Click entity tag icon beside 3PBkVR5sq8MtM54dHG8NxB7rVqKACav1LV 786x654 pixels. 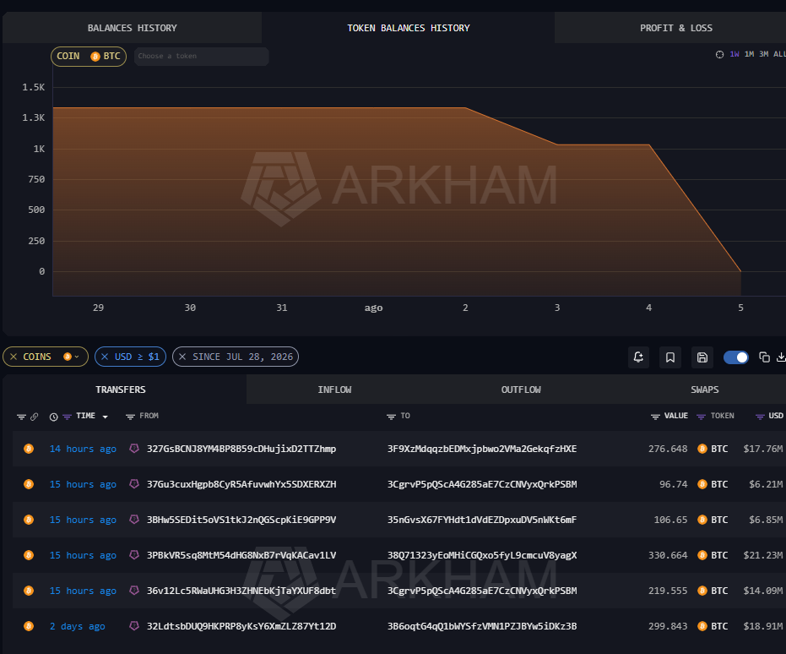[134, 554]
